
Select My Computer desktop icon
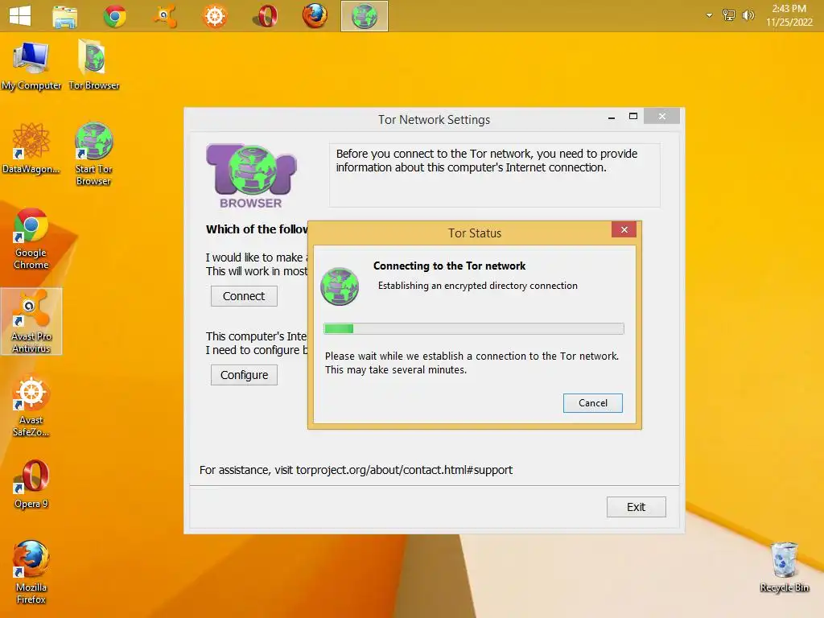(x=31, y=67)
